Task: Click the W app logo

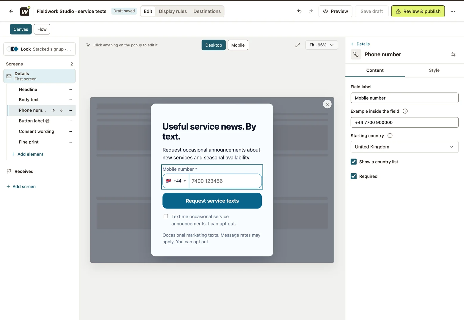Action: [x=25, y=12]
